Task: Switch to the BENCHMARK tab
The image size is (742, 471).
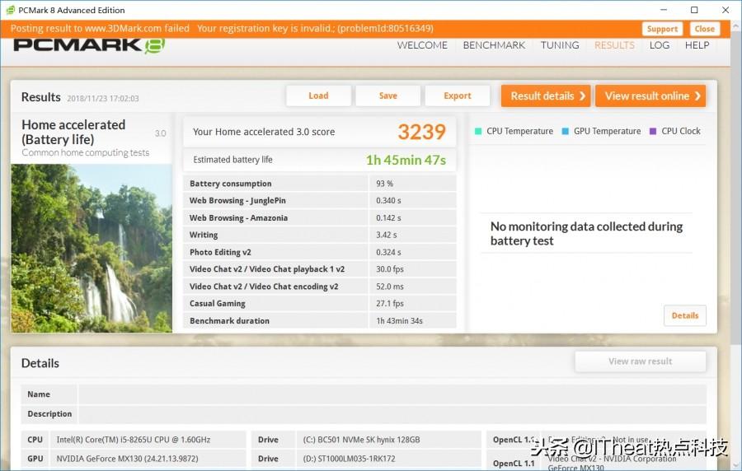Action: [x=494, y=45]
